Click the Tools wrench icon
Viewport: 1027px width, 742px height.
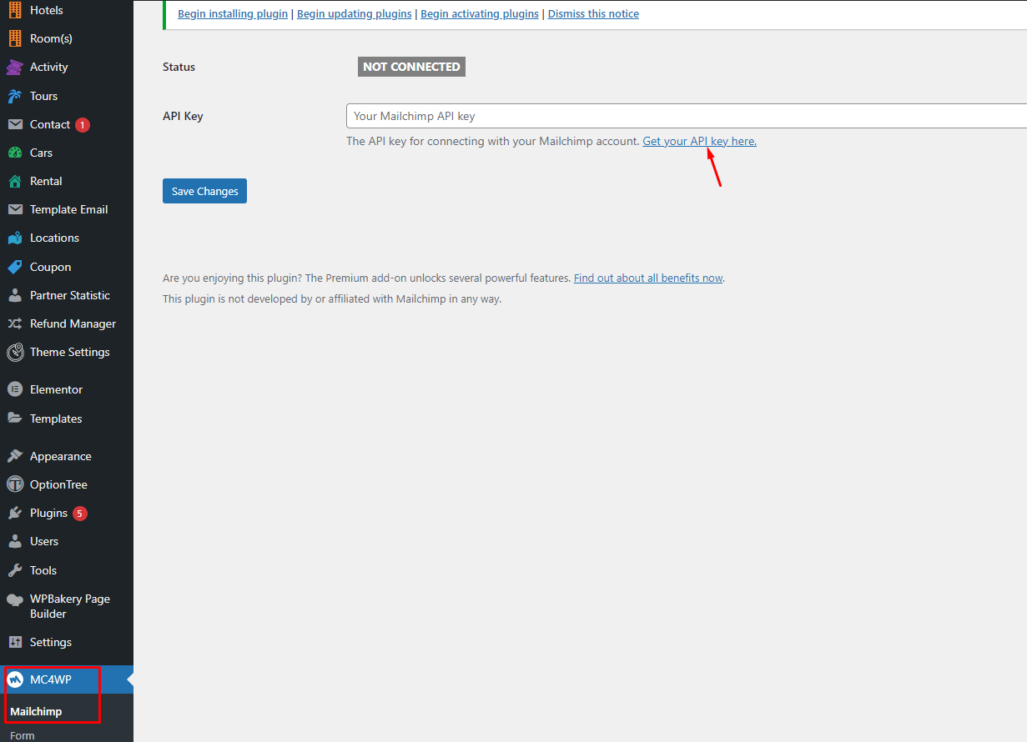pos(15,570)
